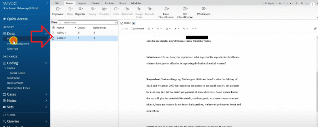318x127 pixels.
Task: Sort files by the References column header
Action: tap(100, 28)
